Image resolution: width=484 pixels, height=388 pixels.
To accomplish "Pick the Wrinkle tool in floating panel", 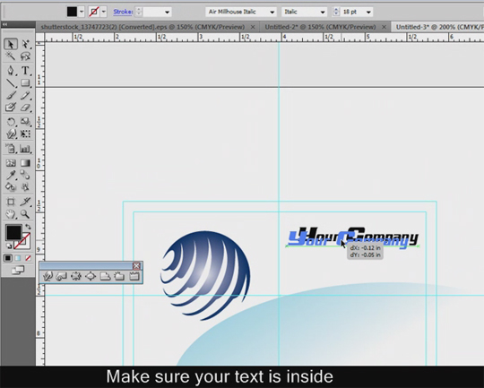I will pyautogui.click(x=134, y=276).
